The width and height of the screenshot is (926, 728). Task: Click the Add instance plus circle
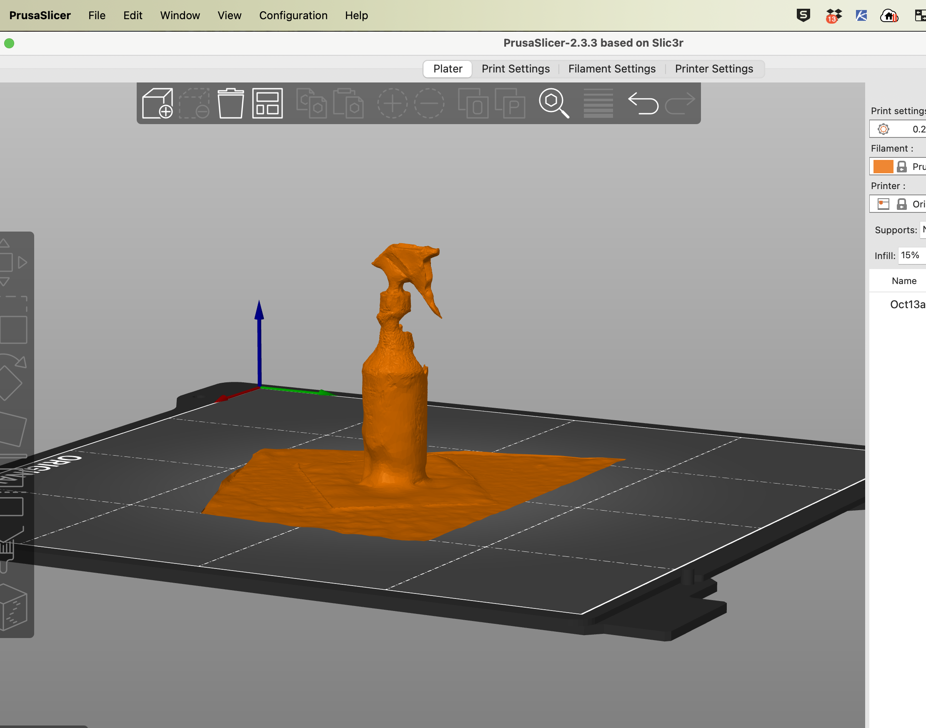[x=393, y=103]
